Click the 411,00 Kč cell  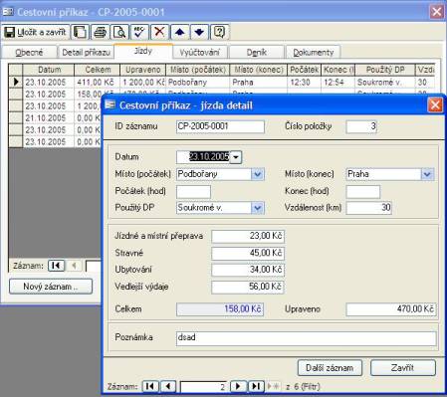[x=98, y=82]
